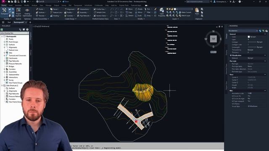269x151 pixels.
Task: Click the Corridor ribbon button
Action: (69, 16)
